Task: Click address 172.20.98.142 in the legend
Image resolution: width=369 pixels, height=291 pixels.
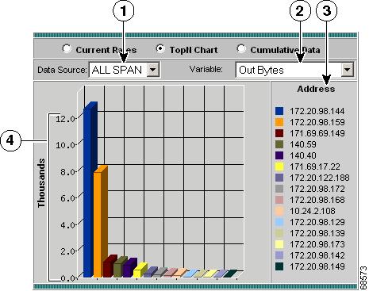Action: tap(317, 255)
